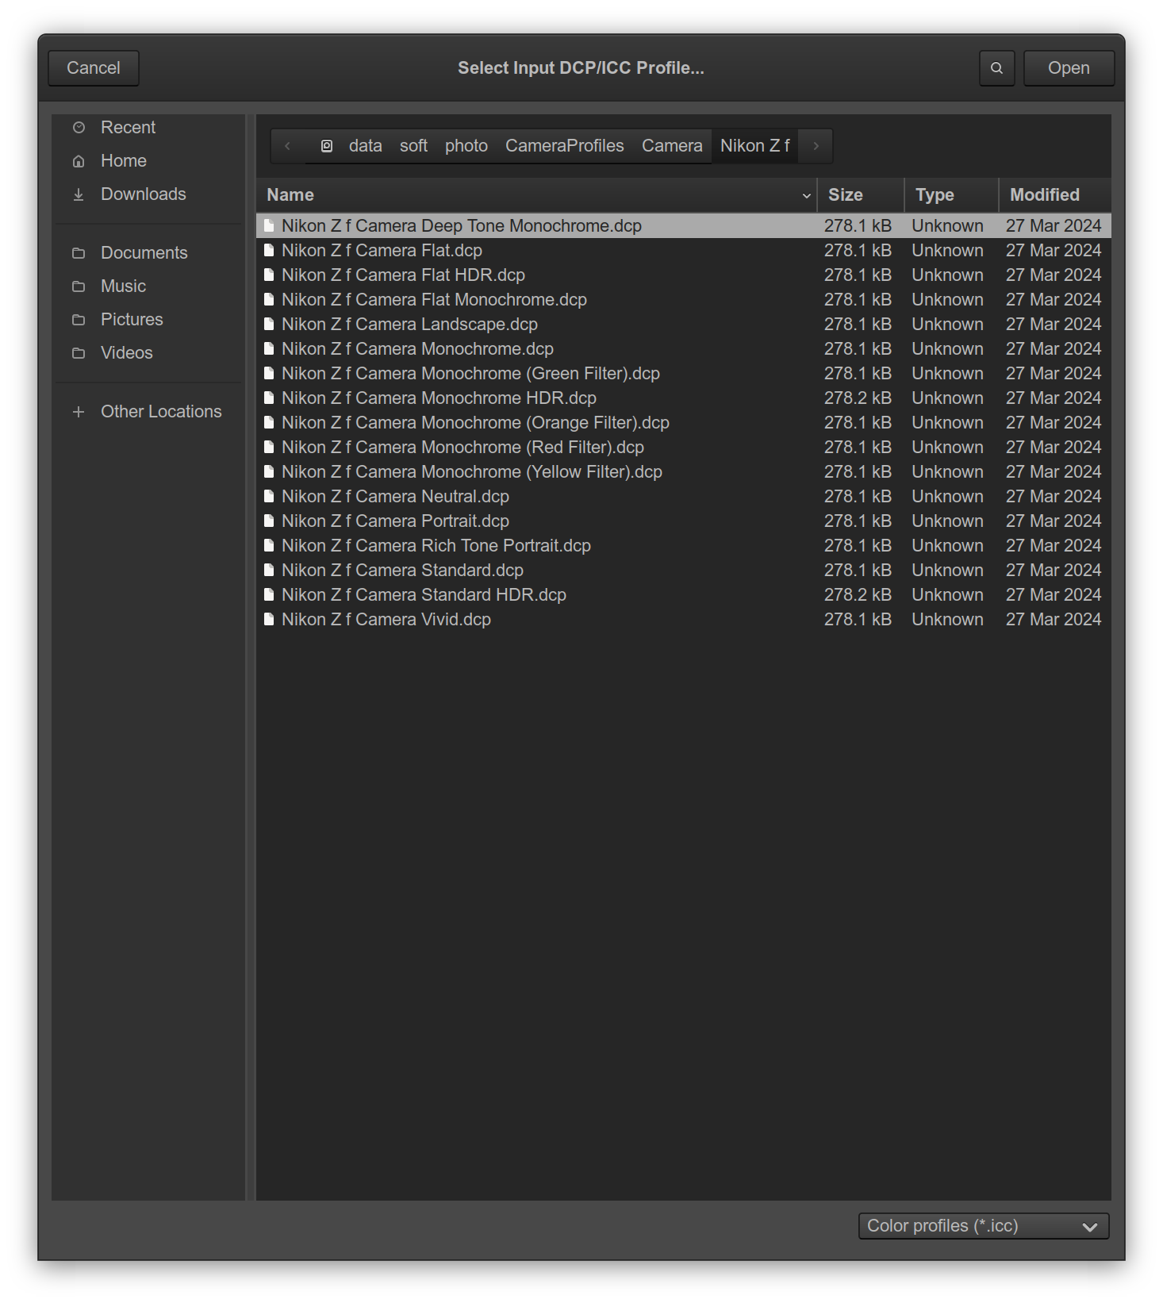The image size is (1163, 1303).
Task: Go to Home folder in sidebar
Action: pos(123,161)
